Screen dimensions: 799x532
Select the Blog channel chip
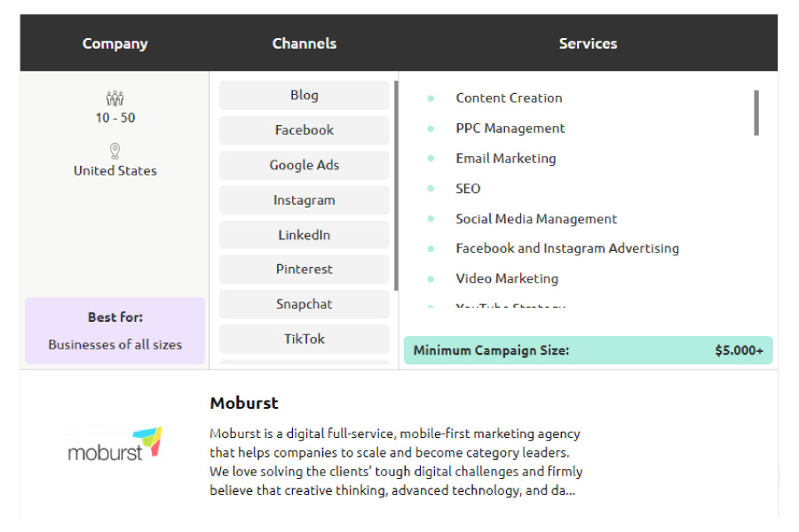pos(305,95)
